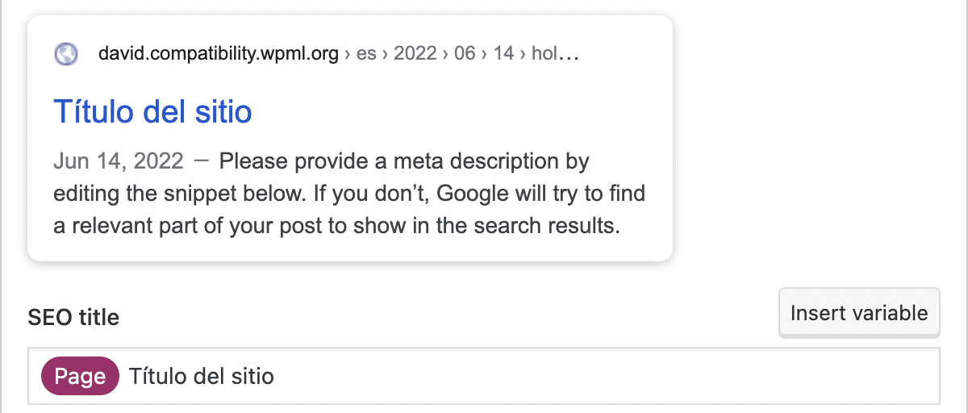Click the dash separator after the date
The width and height of the screenshot is (968, 413).
(x=202, y=161)
